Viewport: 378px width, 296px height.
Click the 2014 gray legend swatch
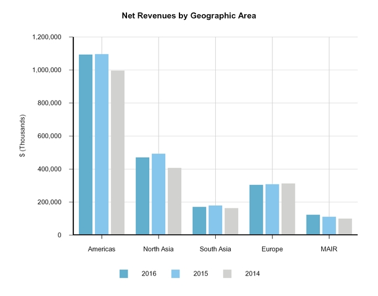coord(228,273)
